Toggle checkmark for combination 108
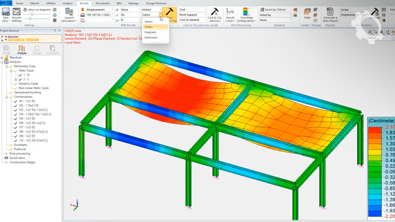The height and width of the screenshot is (222, 395). tap(16, 132)
